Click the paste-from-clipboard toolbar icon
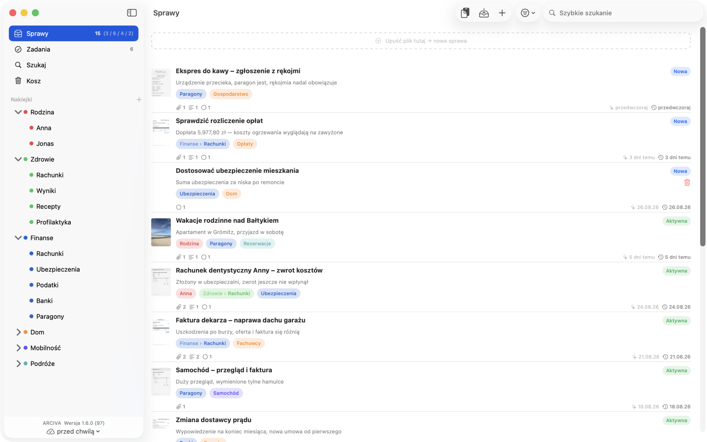Image resolution: width=707 pixels, height=442 pixels. (465, 13)
